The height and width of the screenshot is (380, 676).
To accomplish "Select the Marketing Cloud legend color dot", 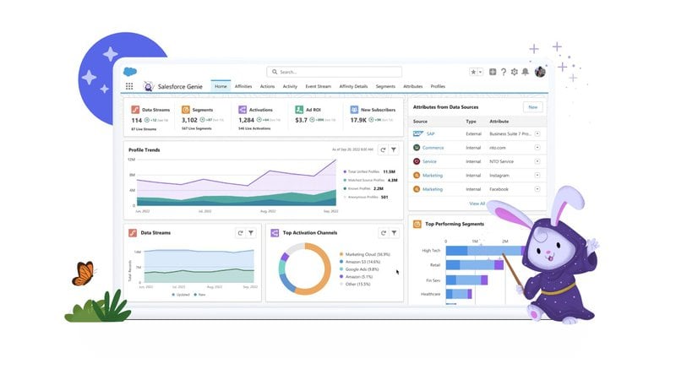I will point(341,254).
